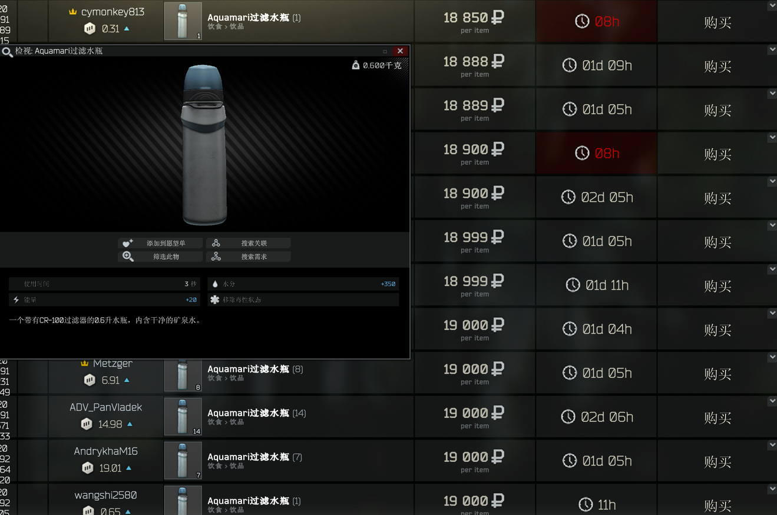The image size is (777, 515).
Task: Expand the 19 000 offer expiring in 01d 04h
Action: pyautogui.click(x=772, y=314)
